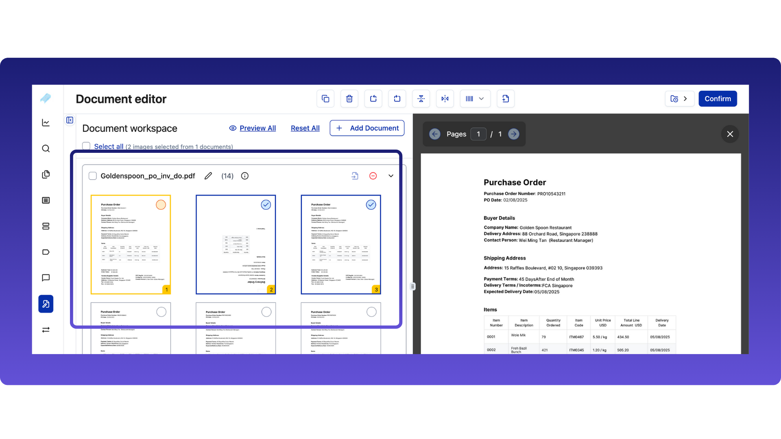This screenshot has width=781, height=439.
Task: Click the delete trash icon in toolbar
Action: [349, 99]
